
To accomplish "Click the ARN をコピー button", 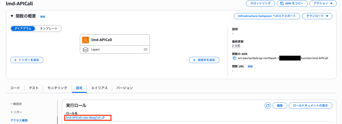I will pyautogui.click(x=292, y=3).
